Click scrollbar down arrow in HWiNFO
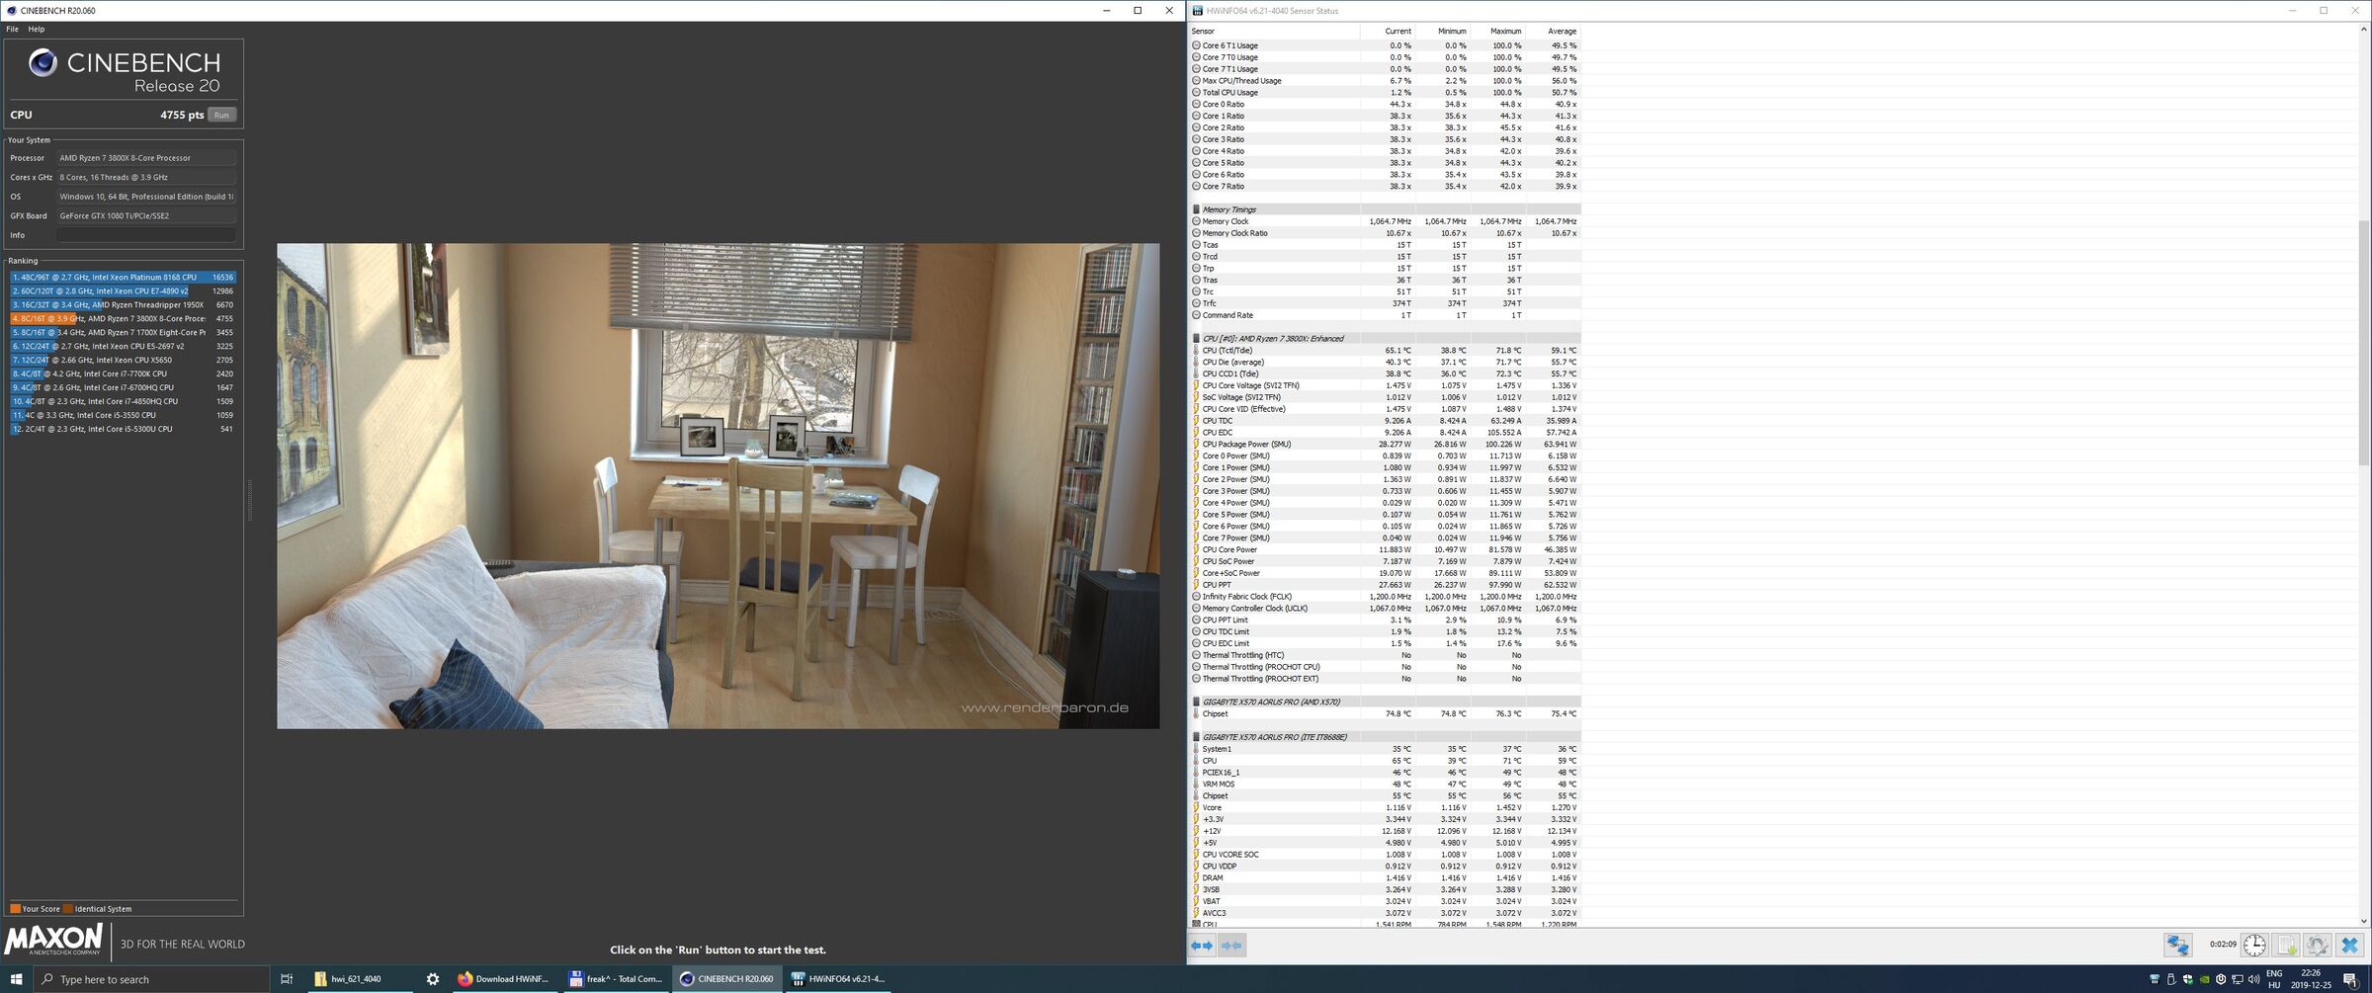Screen dimensions: 2372x993 pyautogui.click(x=2364, y=921)
